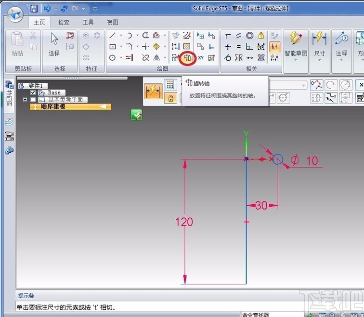This screenshot has height=317, width=364.
Task: Click the lock relationship icon in ribbon
Action: (x=261, y=36)
